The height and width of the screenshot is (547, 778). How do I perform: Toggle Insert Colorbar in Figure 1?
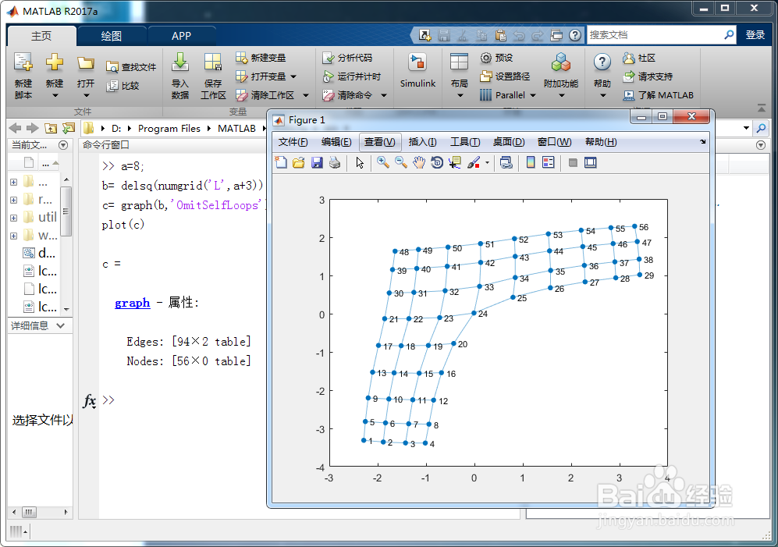click(531, 162)
